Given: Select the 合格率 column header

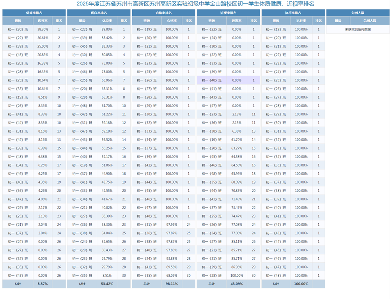Looking at the screenshot, I should coord(172,21).
